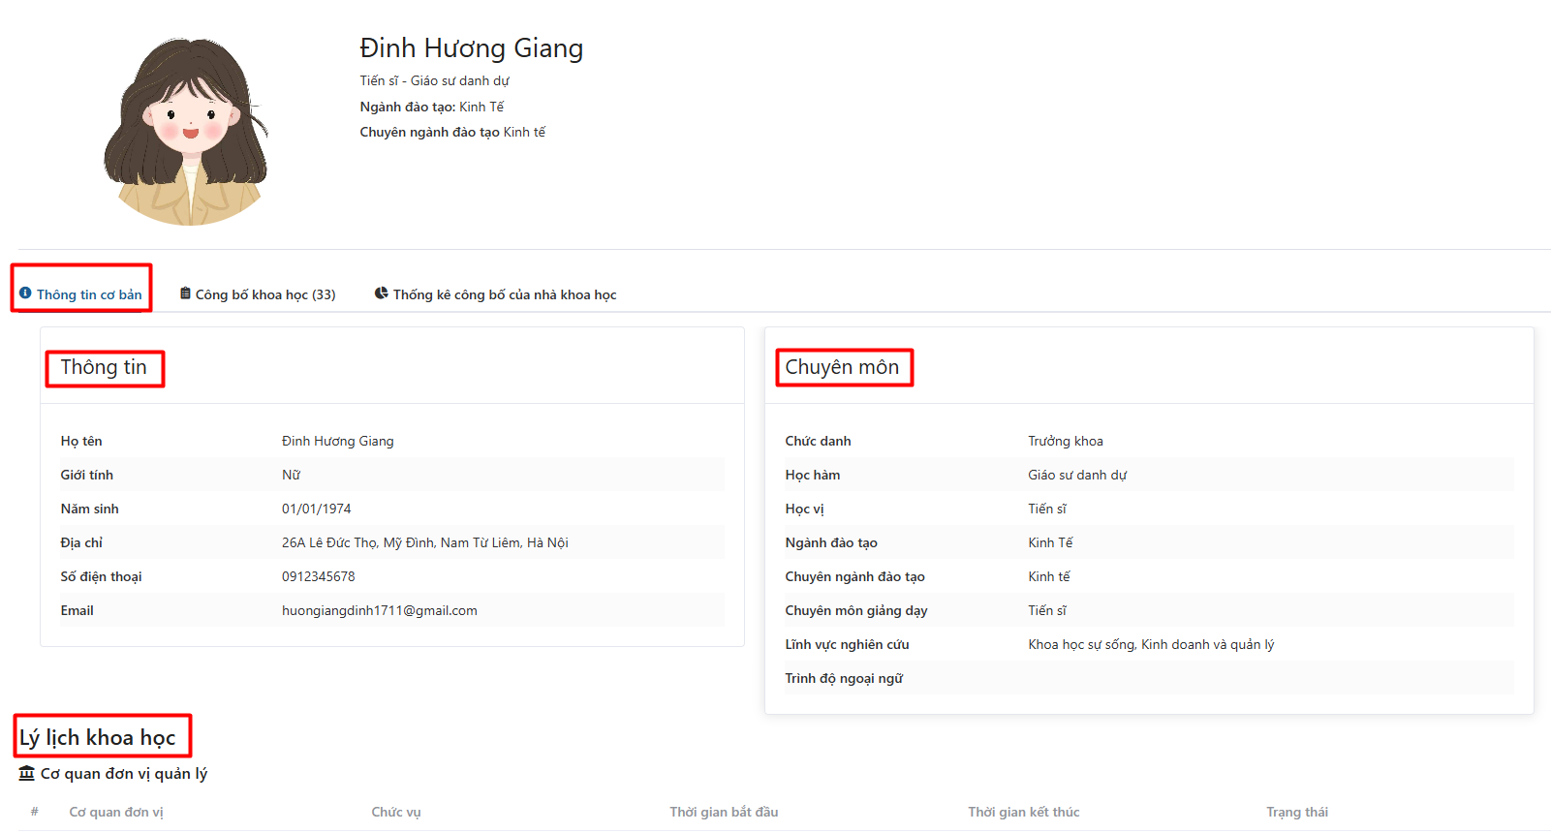Click the Đinh Hương Giang page title heading

[471, 48]
